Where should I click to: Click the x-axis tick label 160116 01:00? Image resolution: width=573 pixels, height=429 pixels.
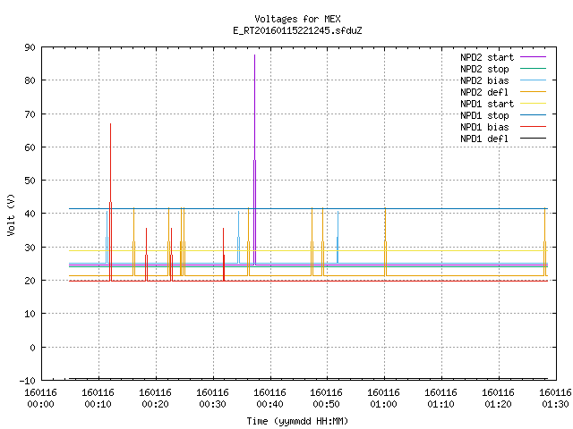384,399
